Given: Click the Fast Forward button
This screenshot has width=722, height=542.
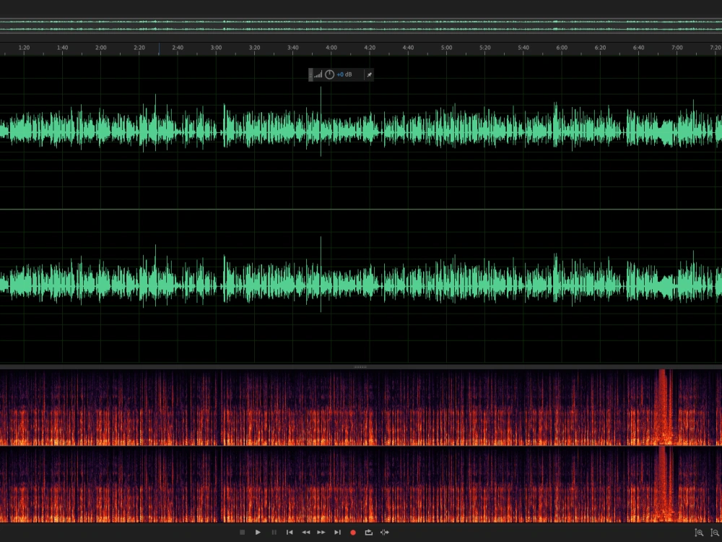Looking at the screenshot, I should tap(321, 533).
